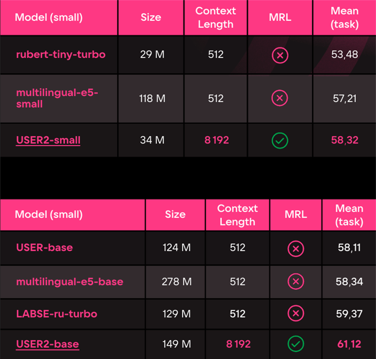The height and width of the screenshot is (359, 376).
Task: Click the 61,12 mean score cell
Action: pyautogui.click(x=349, y=344)
